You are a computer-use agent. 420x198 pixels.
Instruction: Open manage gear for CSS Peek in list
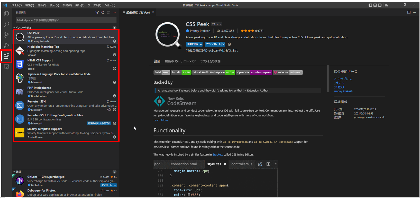(115, 41)
